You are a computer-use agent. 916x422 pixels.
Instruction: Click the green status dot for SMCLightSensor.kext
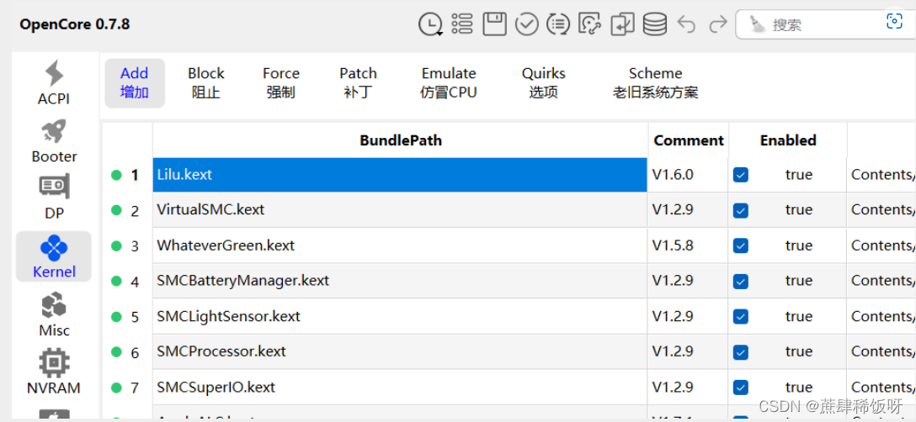(116, 316)
